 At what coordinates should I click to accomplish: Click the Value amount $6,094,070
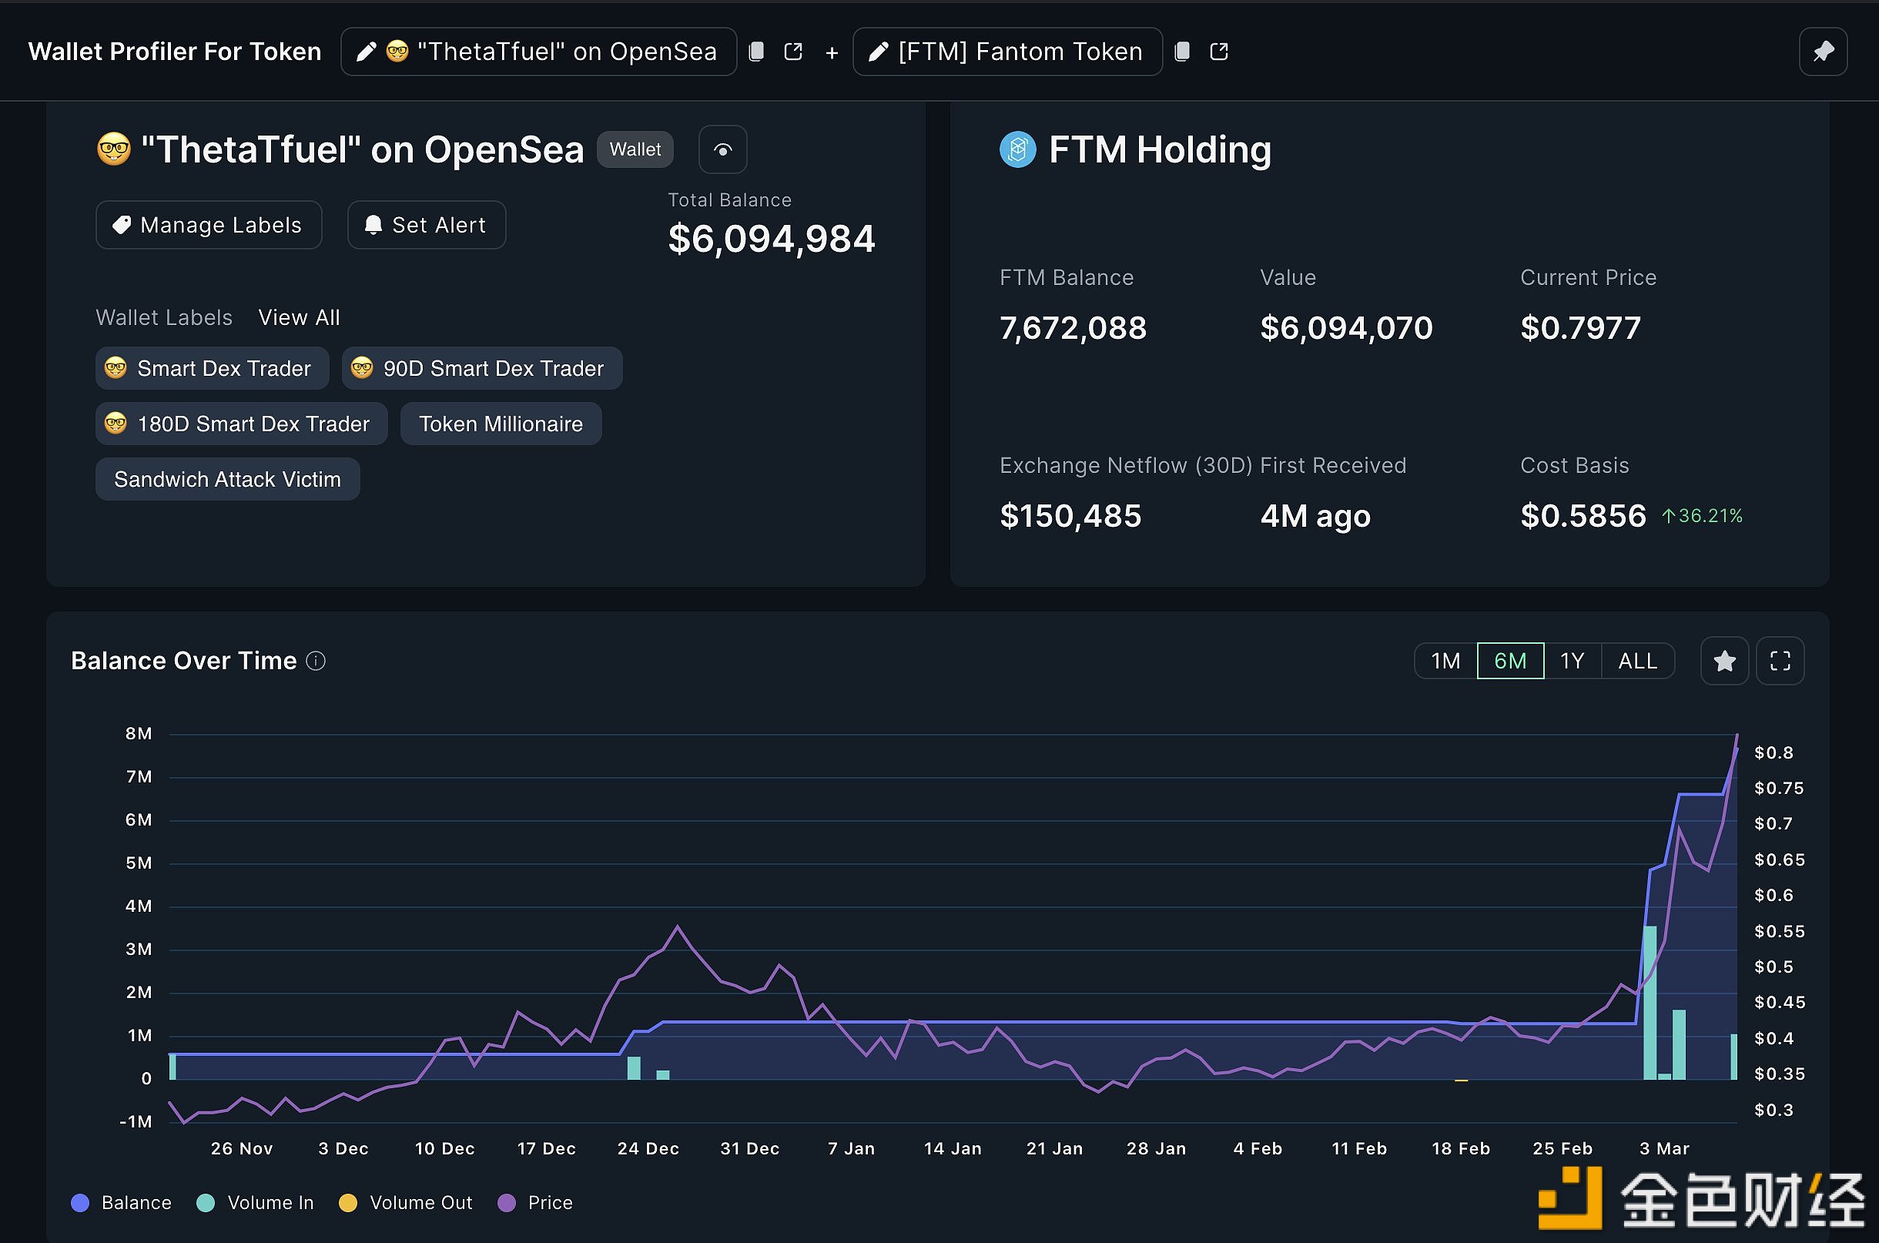click(x=1346, y=327)
